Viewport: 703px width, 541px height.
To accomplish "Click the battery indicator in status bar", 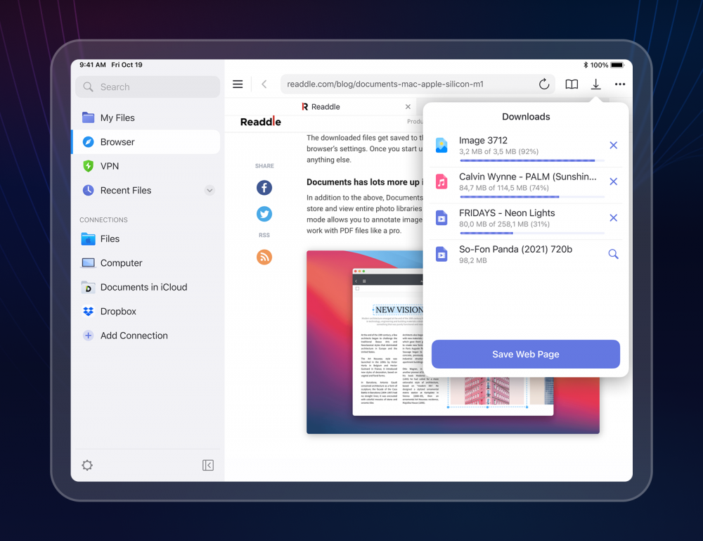I will [617, 65].
